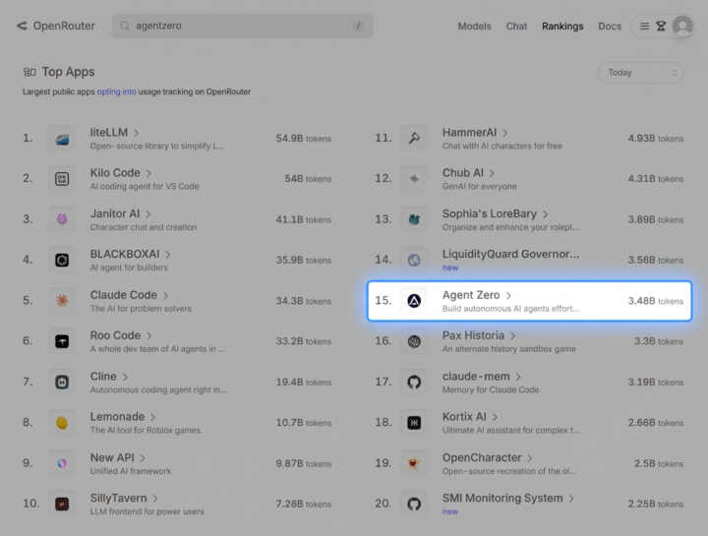Expand the chevron next to Agent Zero
The width and height of the screenshot is (708, 536).
tap(508, 295)
